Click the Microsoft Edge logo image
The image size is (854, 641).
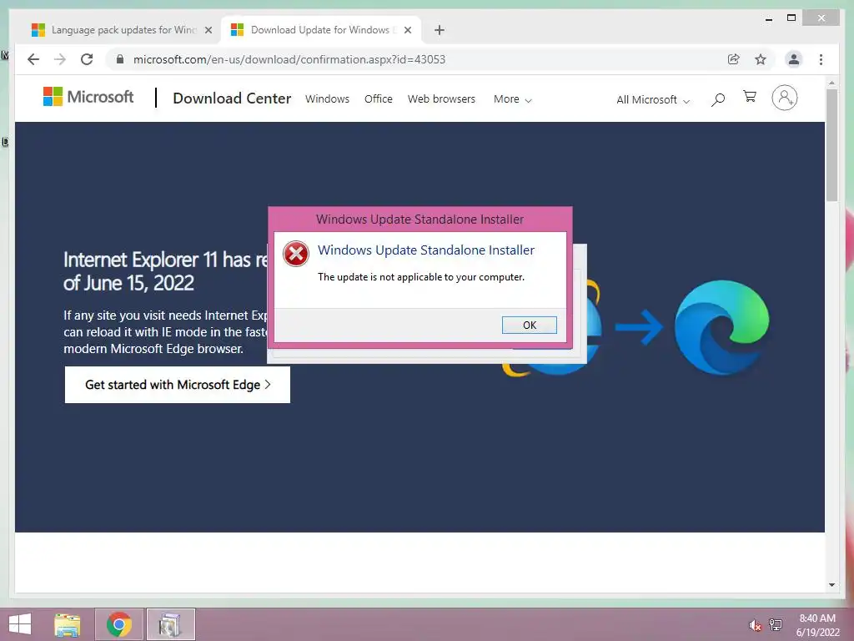(x=721, y=327)
